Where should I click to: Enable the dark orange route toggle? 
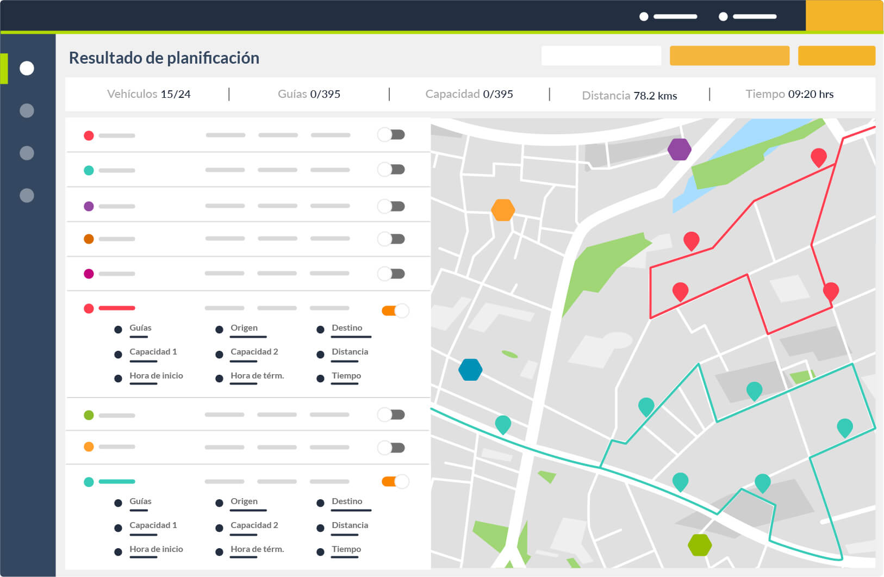click(391, 239)
